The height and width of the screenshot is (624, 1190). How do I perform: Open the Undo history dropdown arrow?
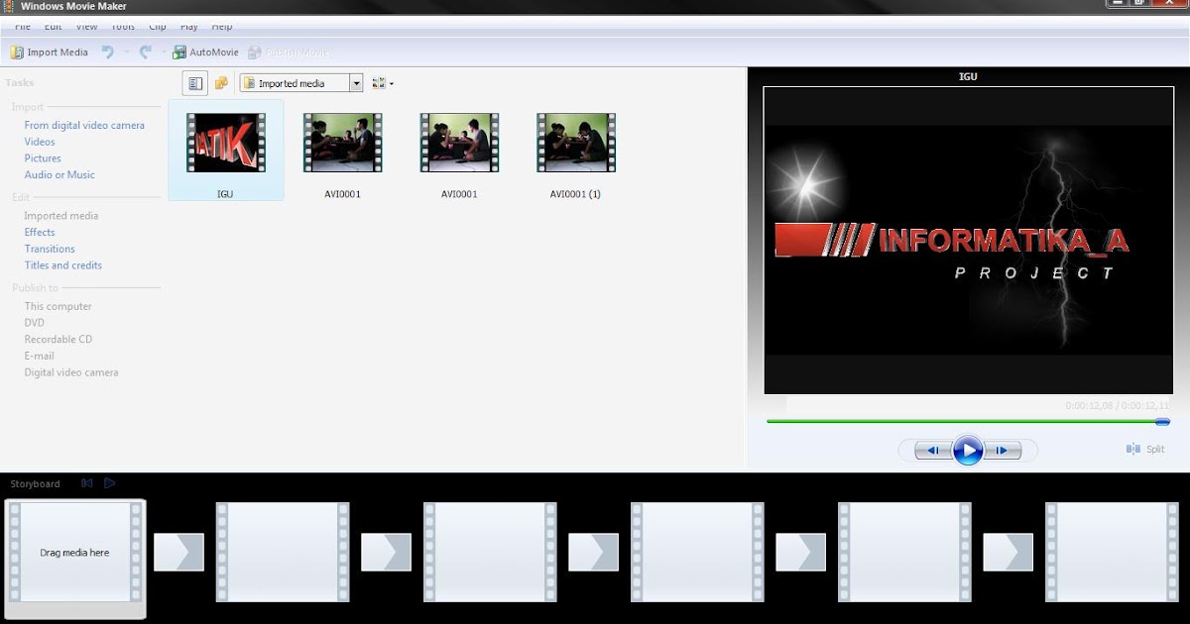click(126, 52)
